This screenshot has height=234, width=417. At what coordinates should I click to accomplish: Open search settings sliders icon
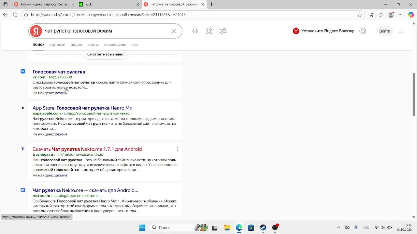tap(223, 31)
